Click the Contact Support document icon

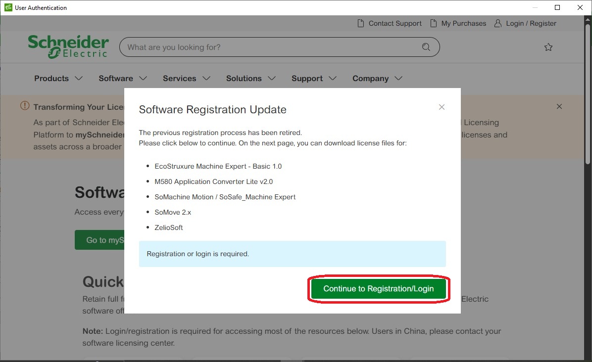coord(360,23)
